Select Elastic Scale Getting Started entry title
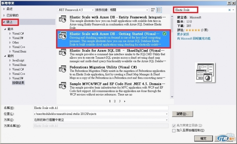This screenshot has height=144, width=237. (114, 34)
